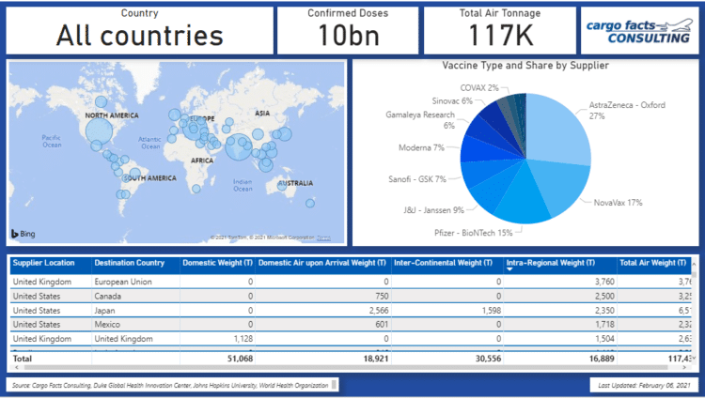Click the '18,921' total domestic air arrival
Viewport: 705px width, 398px height.
[x=376, y=359]
